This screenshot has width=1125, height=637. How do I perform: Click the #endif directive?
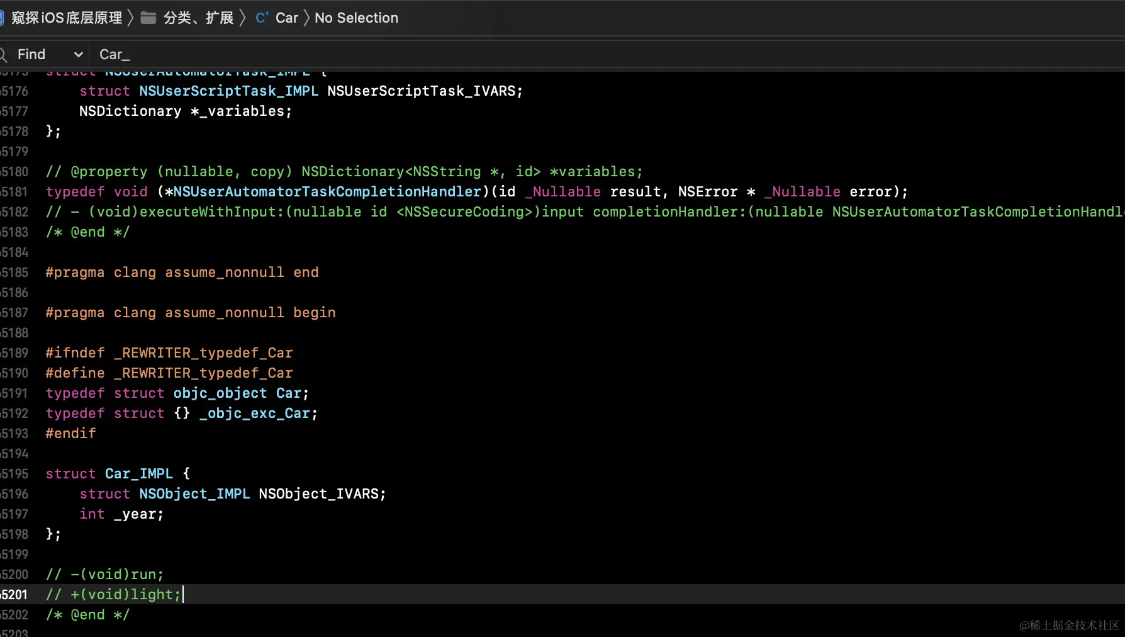70,433
